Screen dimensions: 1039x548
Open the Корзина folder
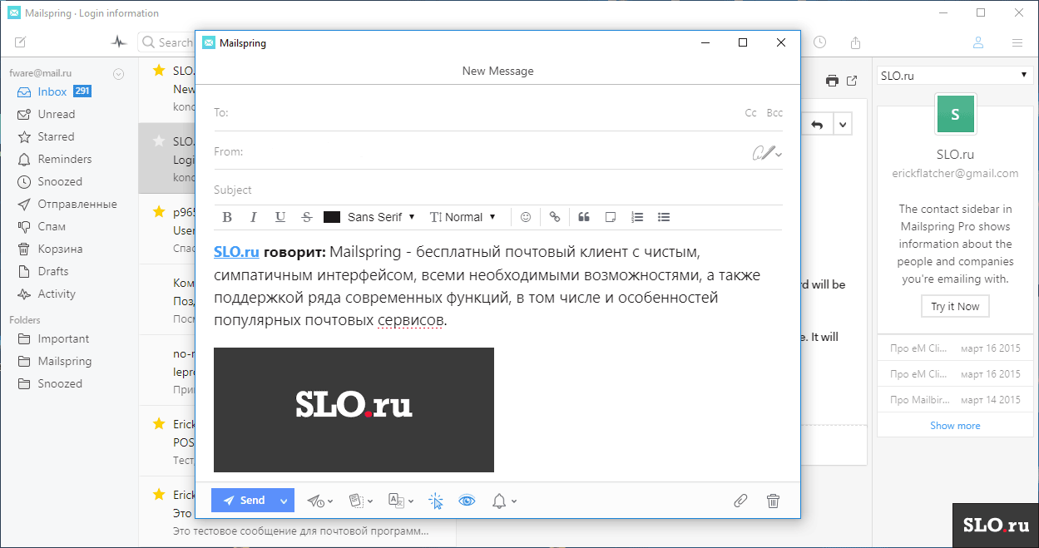60,249
